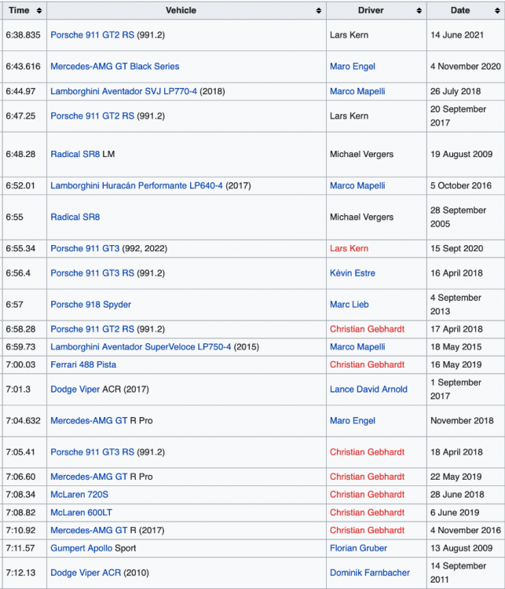Open Lamborghini Aventador SVJ LP770-4 link
The width and height of the screenshot is (505, 589).
point(123,92)
